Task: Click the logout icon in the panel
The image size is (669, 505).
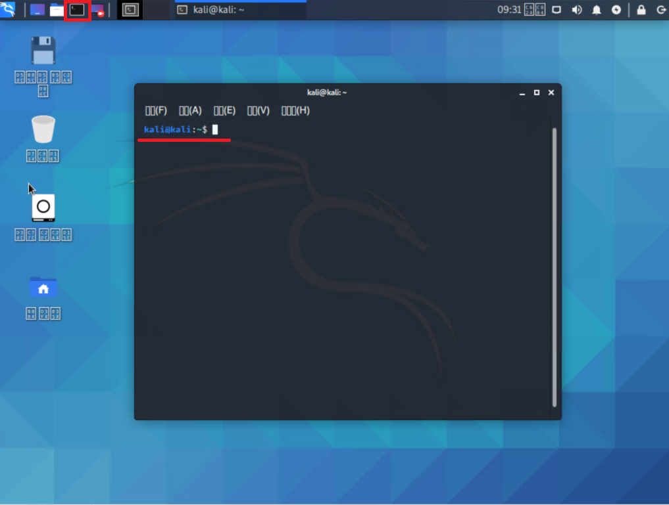Action: 661,10
